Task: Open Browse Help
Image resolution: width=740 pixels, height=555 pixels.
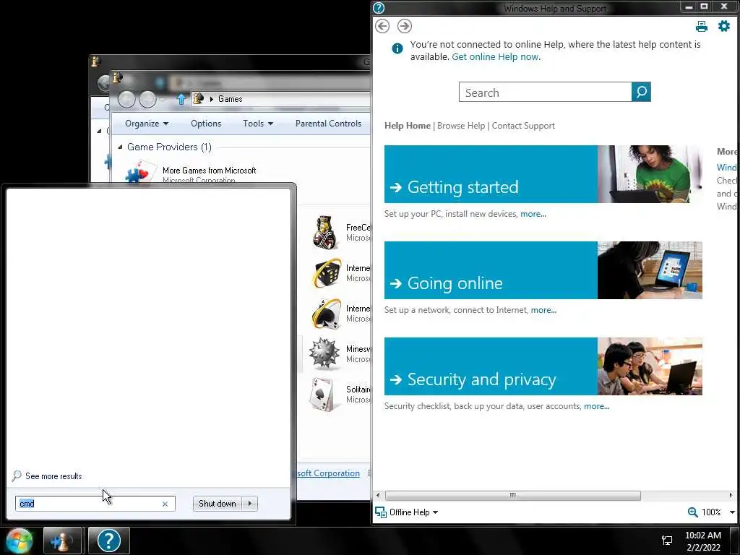Action: coord(461,126)
